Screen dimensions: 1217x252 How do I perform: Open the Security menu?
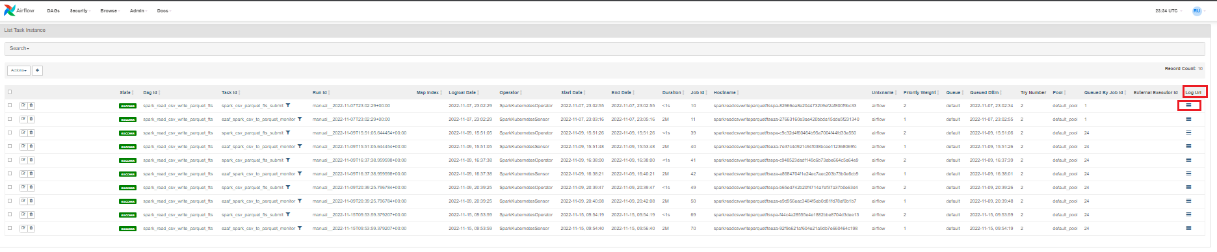[80, 10]
